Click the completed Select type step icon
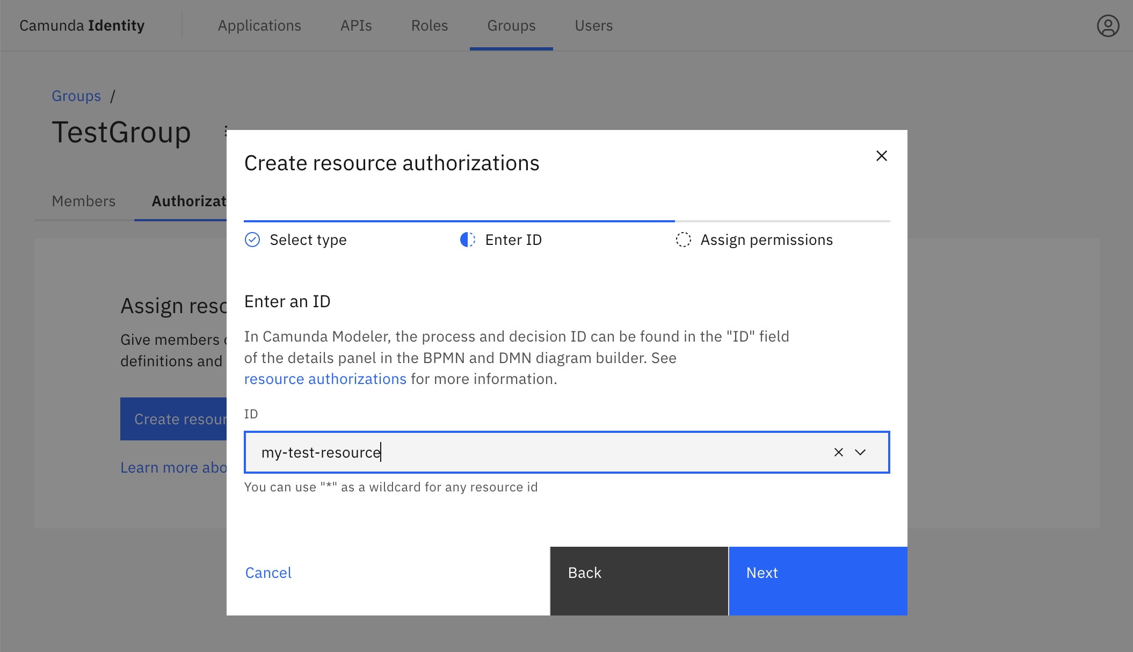1133x652 pixels. point(252,240)
